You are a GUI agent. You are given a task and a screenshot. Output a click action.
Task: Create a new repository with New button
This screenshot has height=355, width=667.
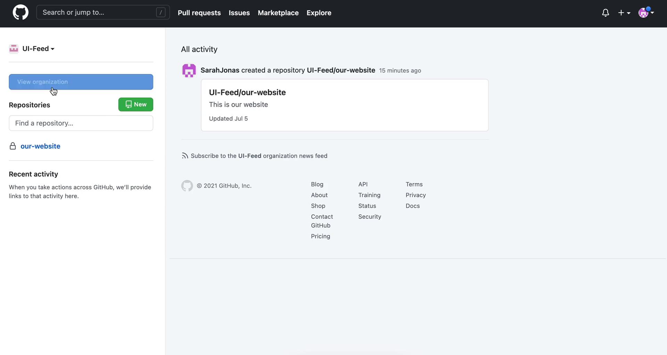click(136, 104)
